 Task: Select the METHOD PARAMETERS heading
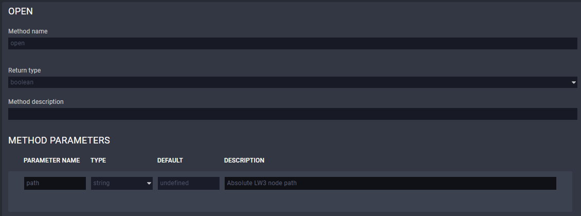tap(59, 140)
